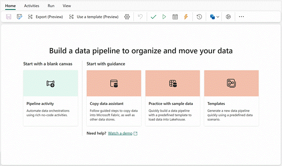Click the Copy data assistant title

coord(107,104)
